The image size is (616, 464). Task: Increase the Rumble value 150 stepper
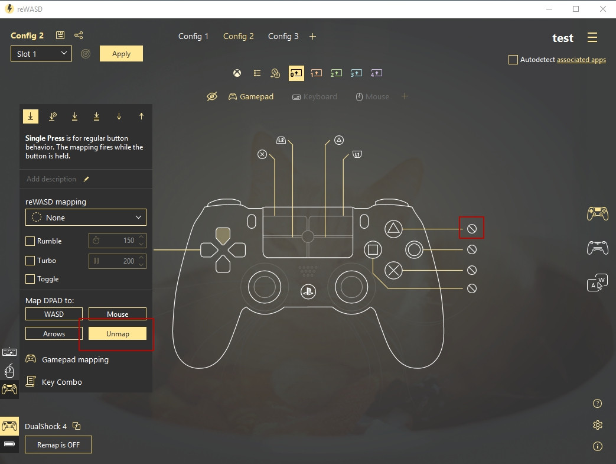tap(141, 237)
